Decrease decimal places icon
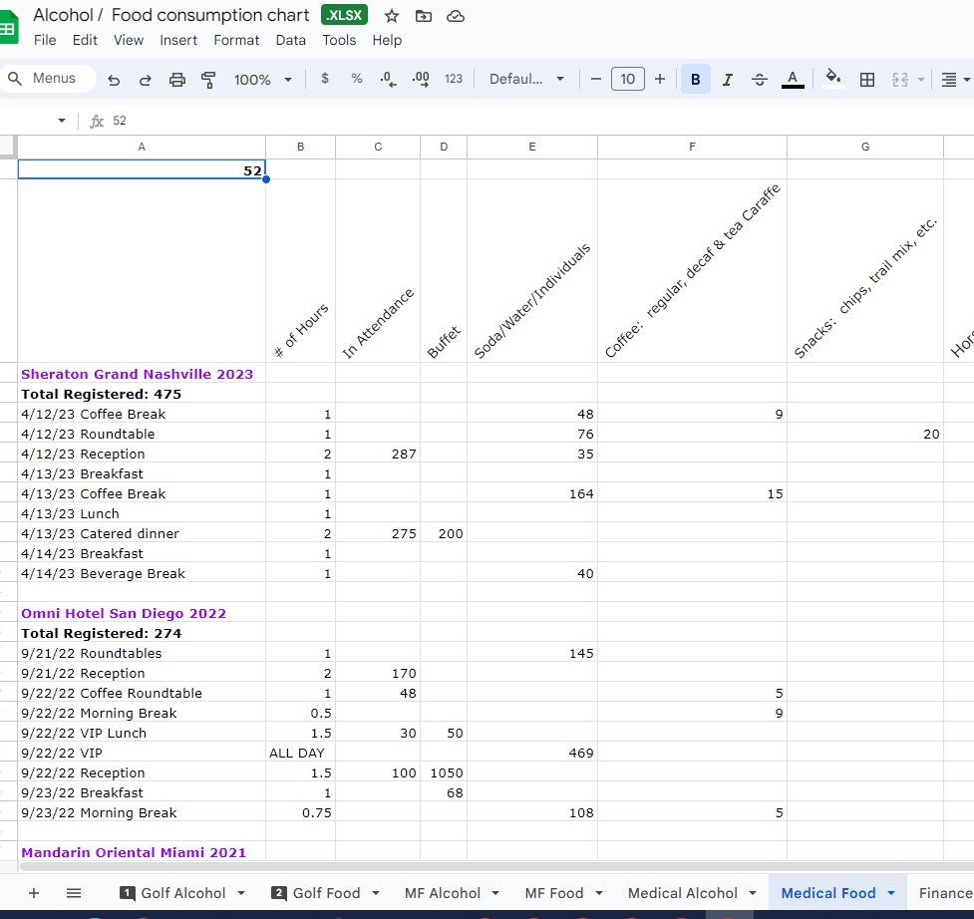974x919 pixels. tap(388, 79)
